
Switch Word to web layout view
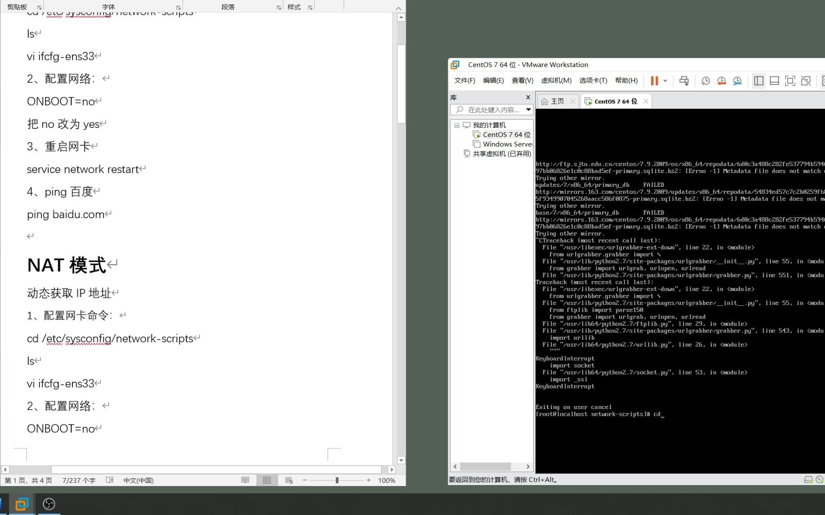pyautogui.click(x=289, y=480)
